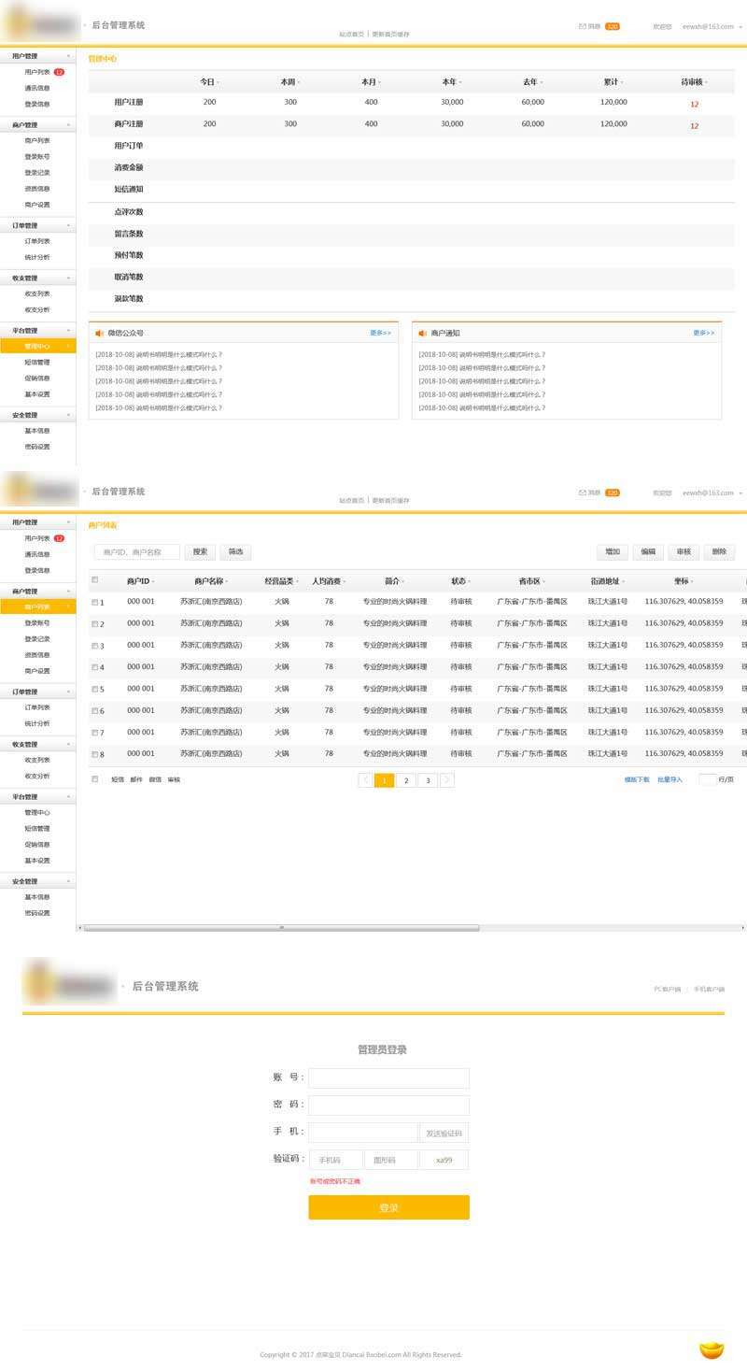Go to next page with pagination arrow

[x=447, y=780]
